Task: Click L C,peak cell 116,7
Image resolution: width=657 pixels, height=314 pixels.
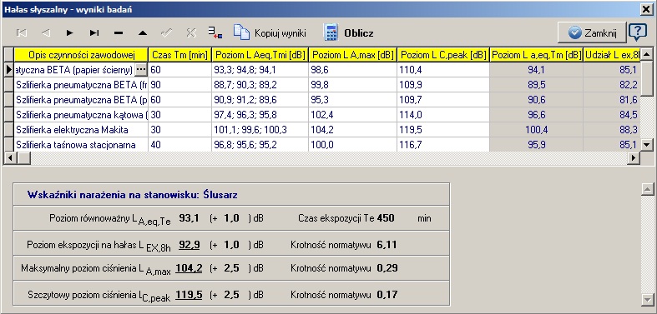Action: pos(443,145)
